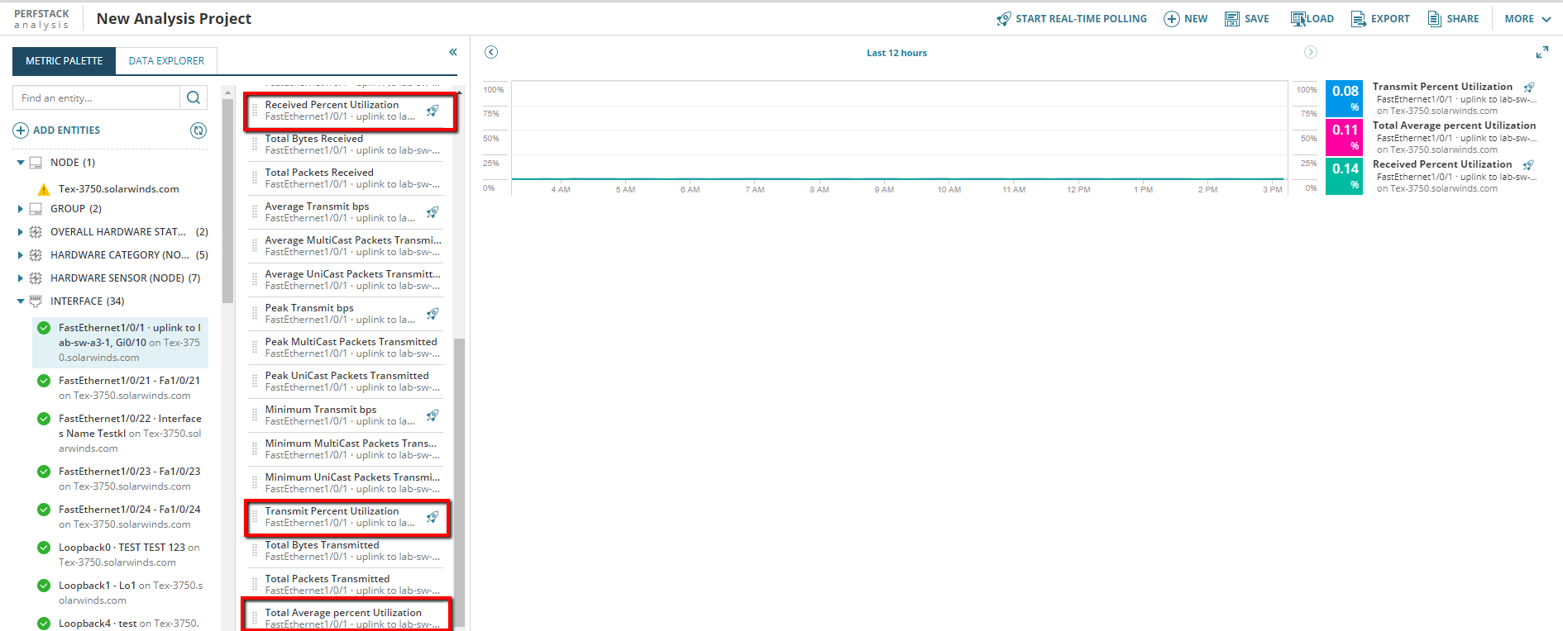Viewport: 1563px width, 631px height.
Task: Click the plus circle icon for NEW
Action: click(x=1171, y=19)
